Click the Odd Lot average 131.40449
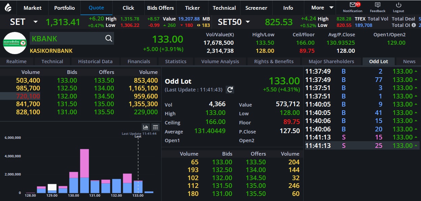The height and width of the screenshot is (201, 421). click(210, 131)
